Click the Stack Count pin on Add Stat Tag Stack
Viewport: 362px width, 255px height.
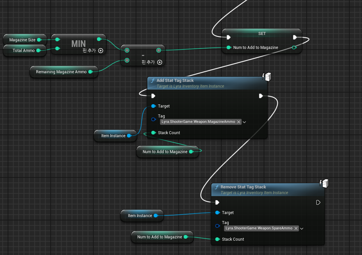point(154,132)
